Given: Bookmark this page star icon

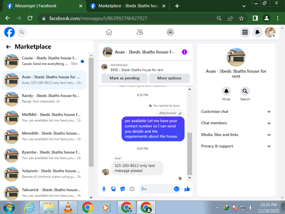Looking at the screenshot, I should tap(241, 18).
